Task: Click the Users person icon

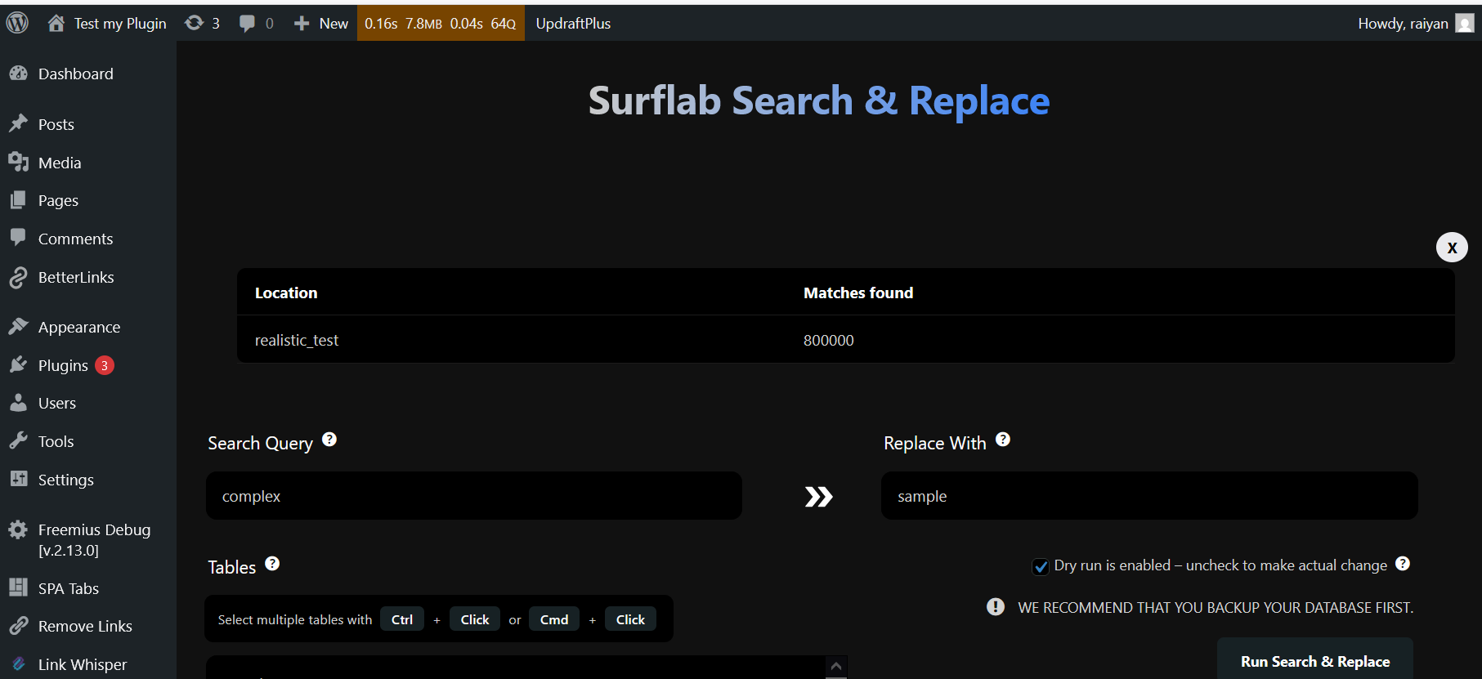Action: [19, 403]
